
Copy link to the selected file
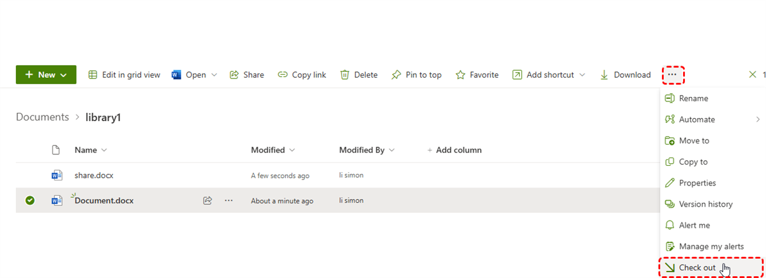(x=302, y=75)
